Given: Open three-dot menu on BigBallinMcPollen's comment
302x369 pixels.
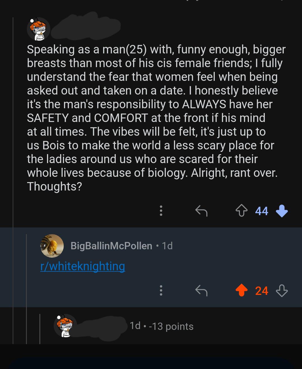Looking at the screenshot, I should click(161, 291).
